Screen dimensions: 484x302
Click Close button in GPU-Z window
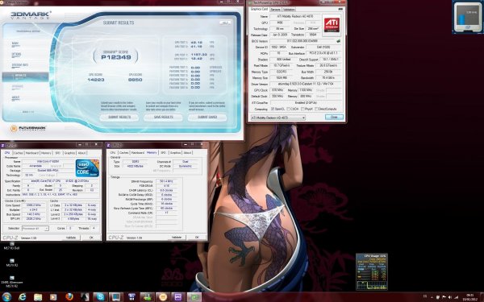point(334,118)
